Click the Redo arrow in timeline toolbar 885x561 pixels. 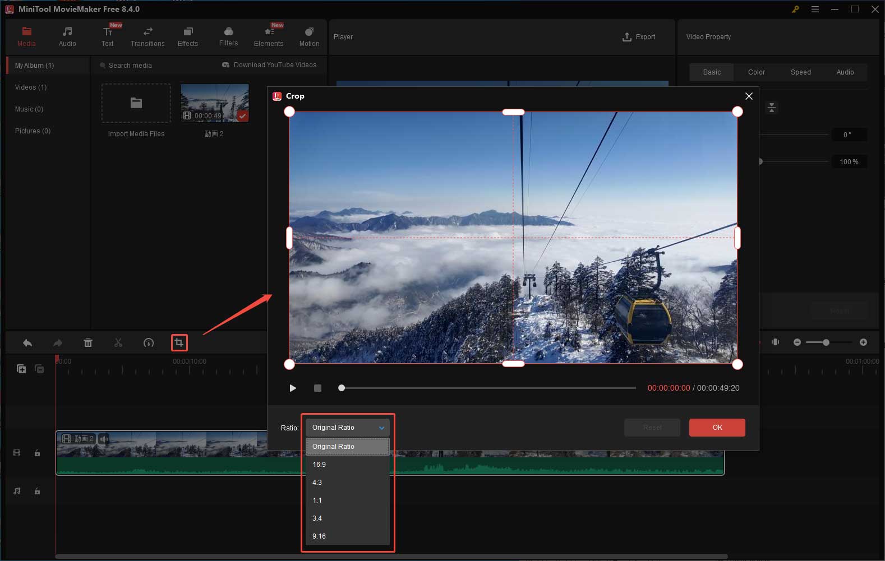[x=58, y=342]
